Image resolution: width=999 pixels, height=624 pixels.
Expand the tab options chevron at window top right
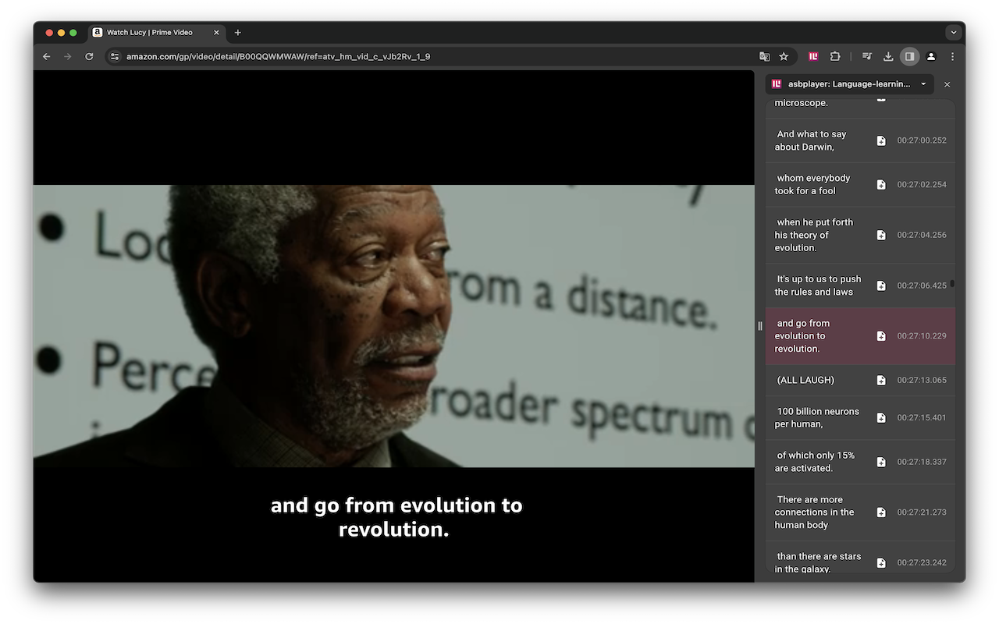coord(953,32)
